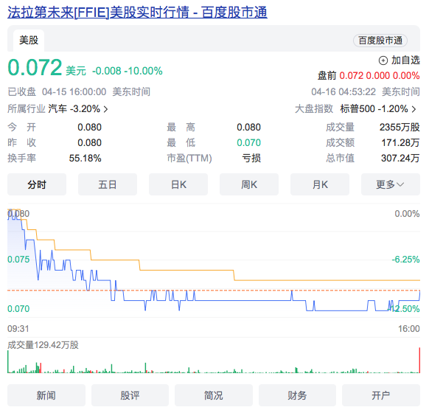429x410 pixels.
Task: Open the 财务 section button
Action: (297, 395)
